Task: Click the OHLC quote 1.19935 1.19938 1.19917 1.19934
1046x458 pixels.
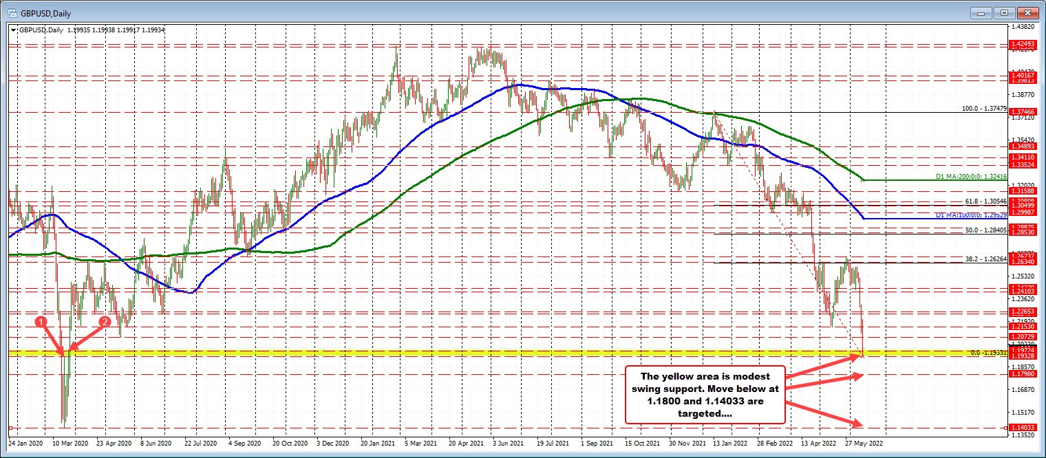Action: [118, 30]
